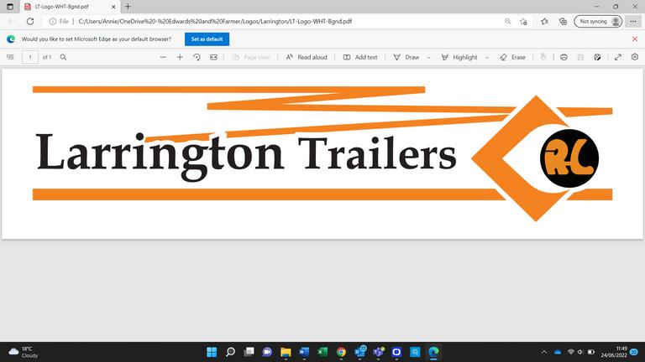Viewport: 645px width, 362px height.
Task: Open Edge Settings and more menu
Action: [x=633, y=21]
